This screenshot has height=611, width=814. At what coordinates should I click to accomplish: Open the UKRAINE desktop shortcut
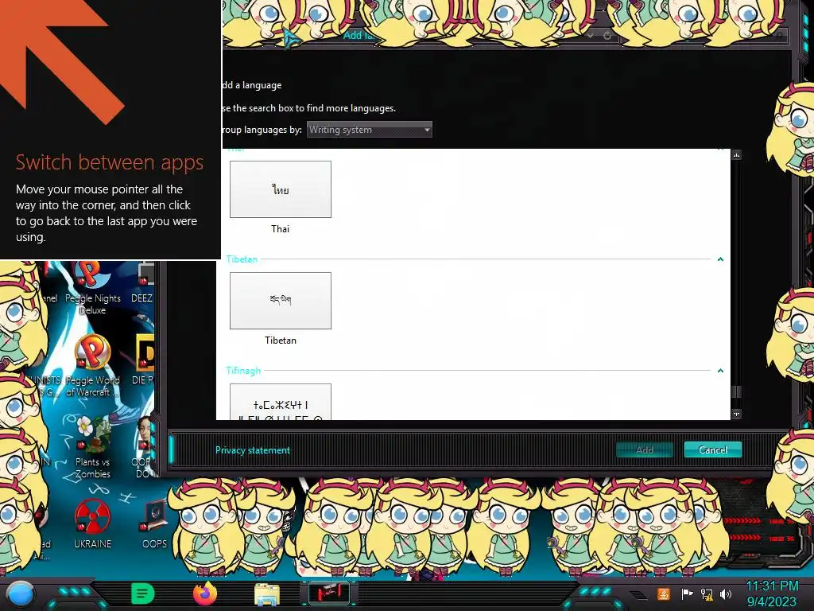(92, 523)
